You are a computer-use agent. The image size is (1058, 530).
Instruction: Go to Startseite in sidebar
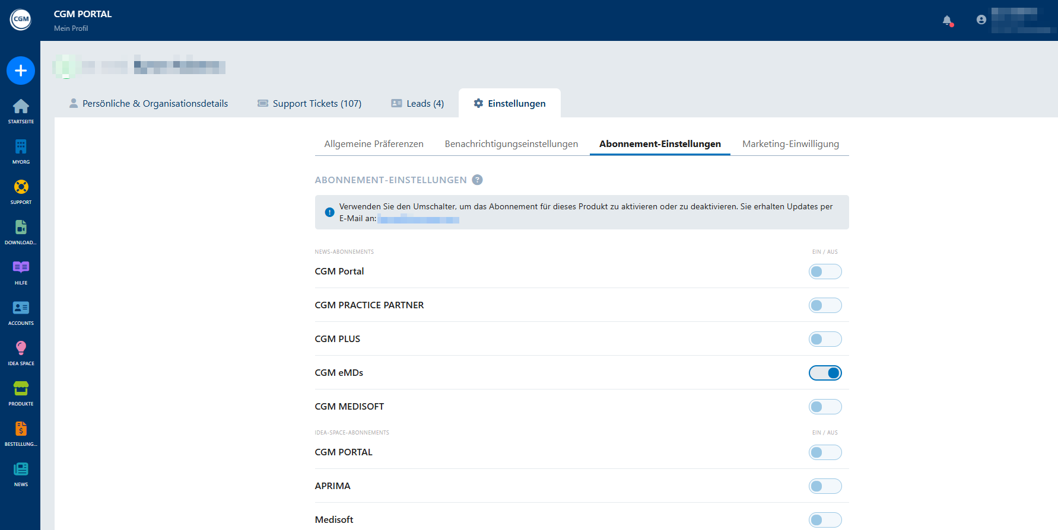click(x=21, y=110)
